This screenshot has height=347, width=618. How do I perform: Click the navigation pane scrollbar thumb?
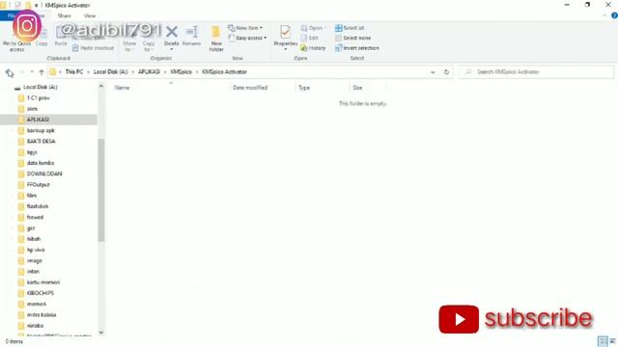coord(101,190)
